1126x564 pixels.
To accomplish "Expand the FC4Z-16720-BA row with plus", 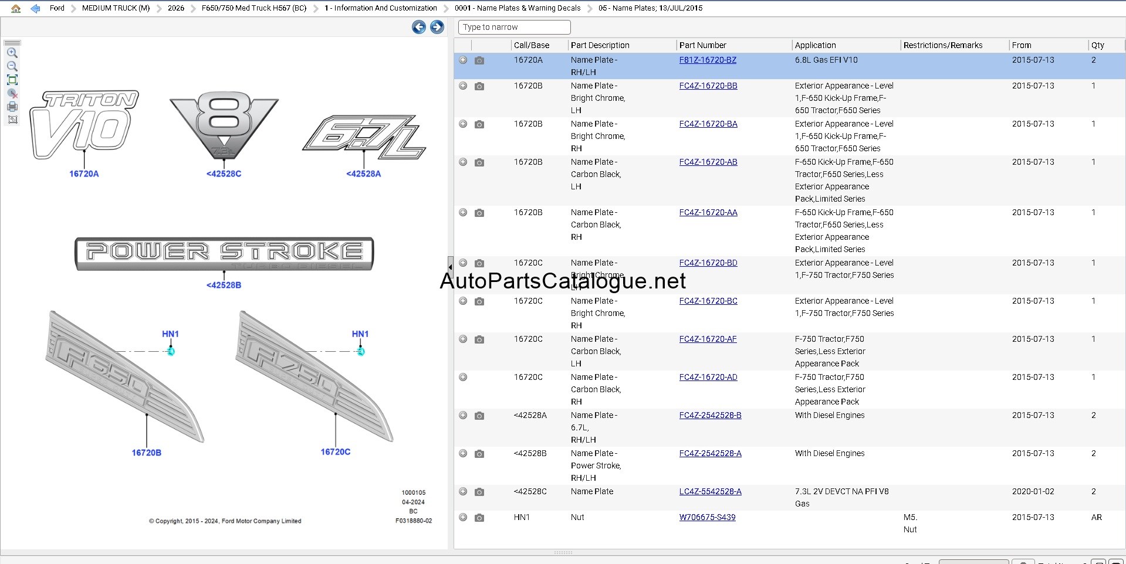I will coord(463,124).
